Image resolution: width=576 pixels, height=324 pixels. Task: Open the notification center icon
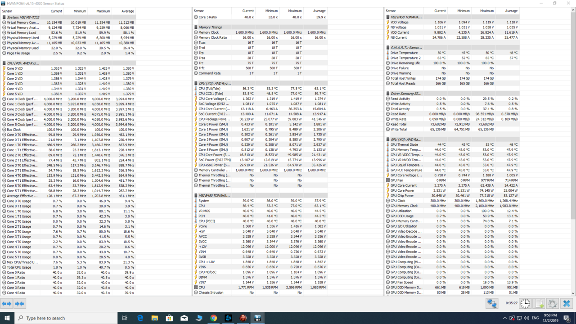tap(567, 318)
